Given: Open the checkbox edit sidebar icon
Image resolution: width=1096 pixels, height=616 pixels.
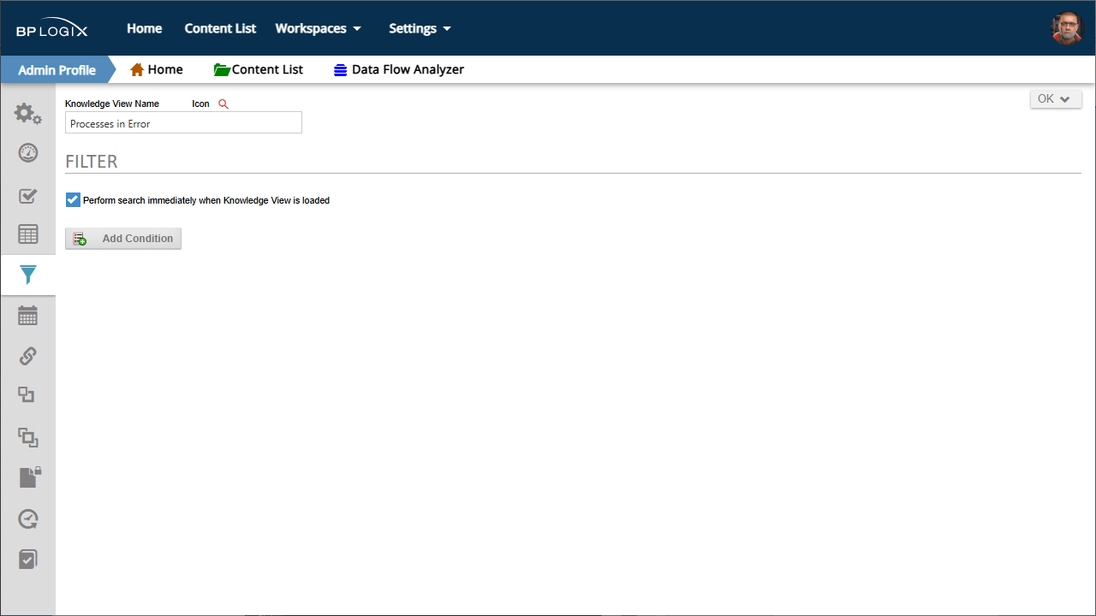Looking at the screenshot, I should click(x=27, y=196).
